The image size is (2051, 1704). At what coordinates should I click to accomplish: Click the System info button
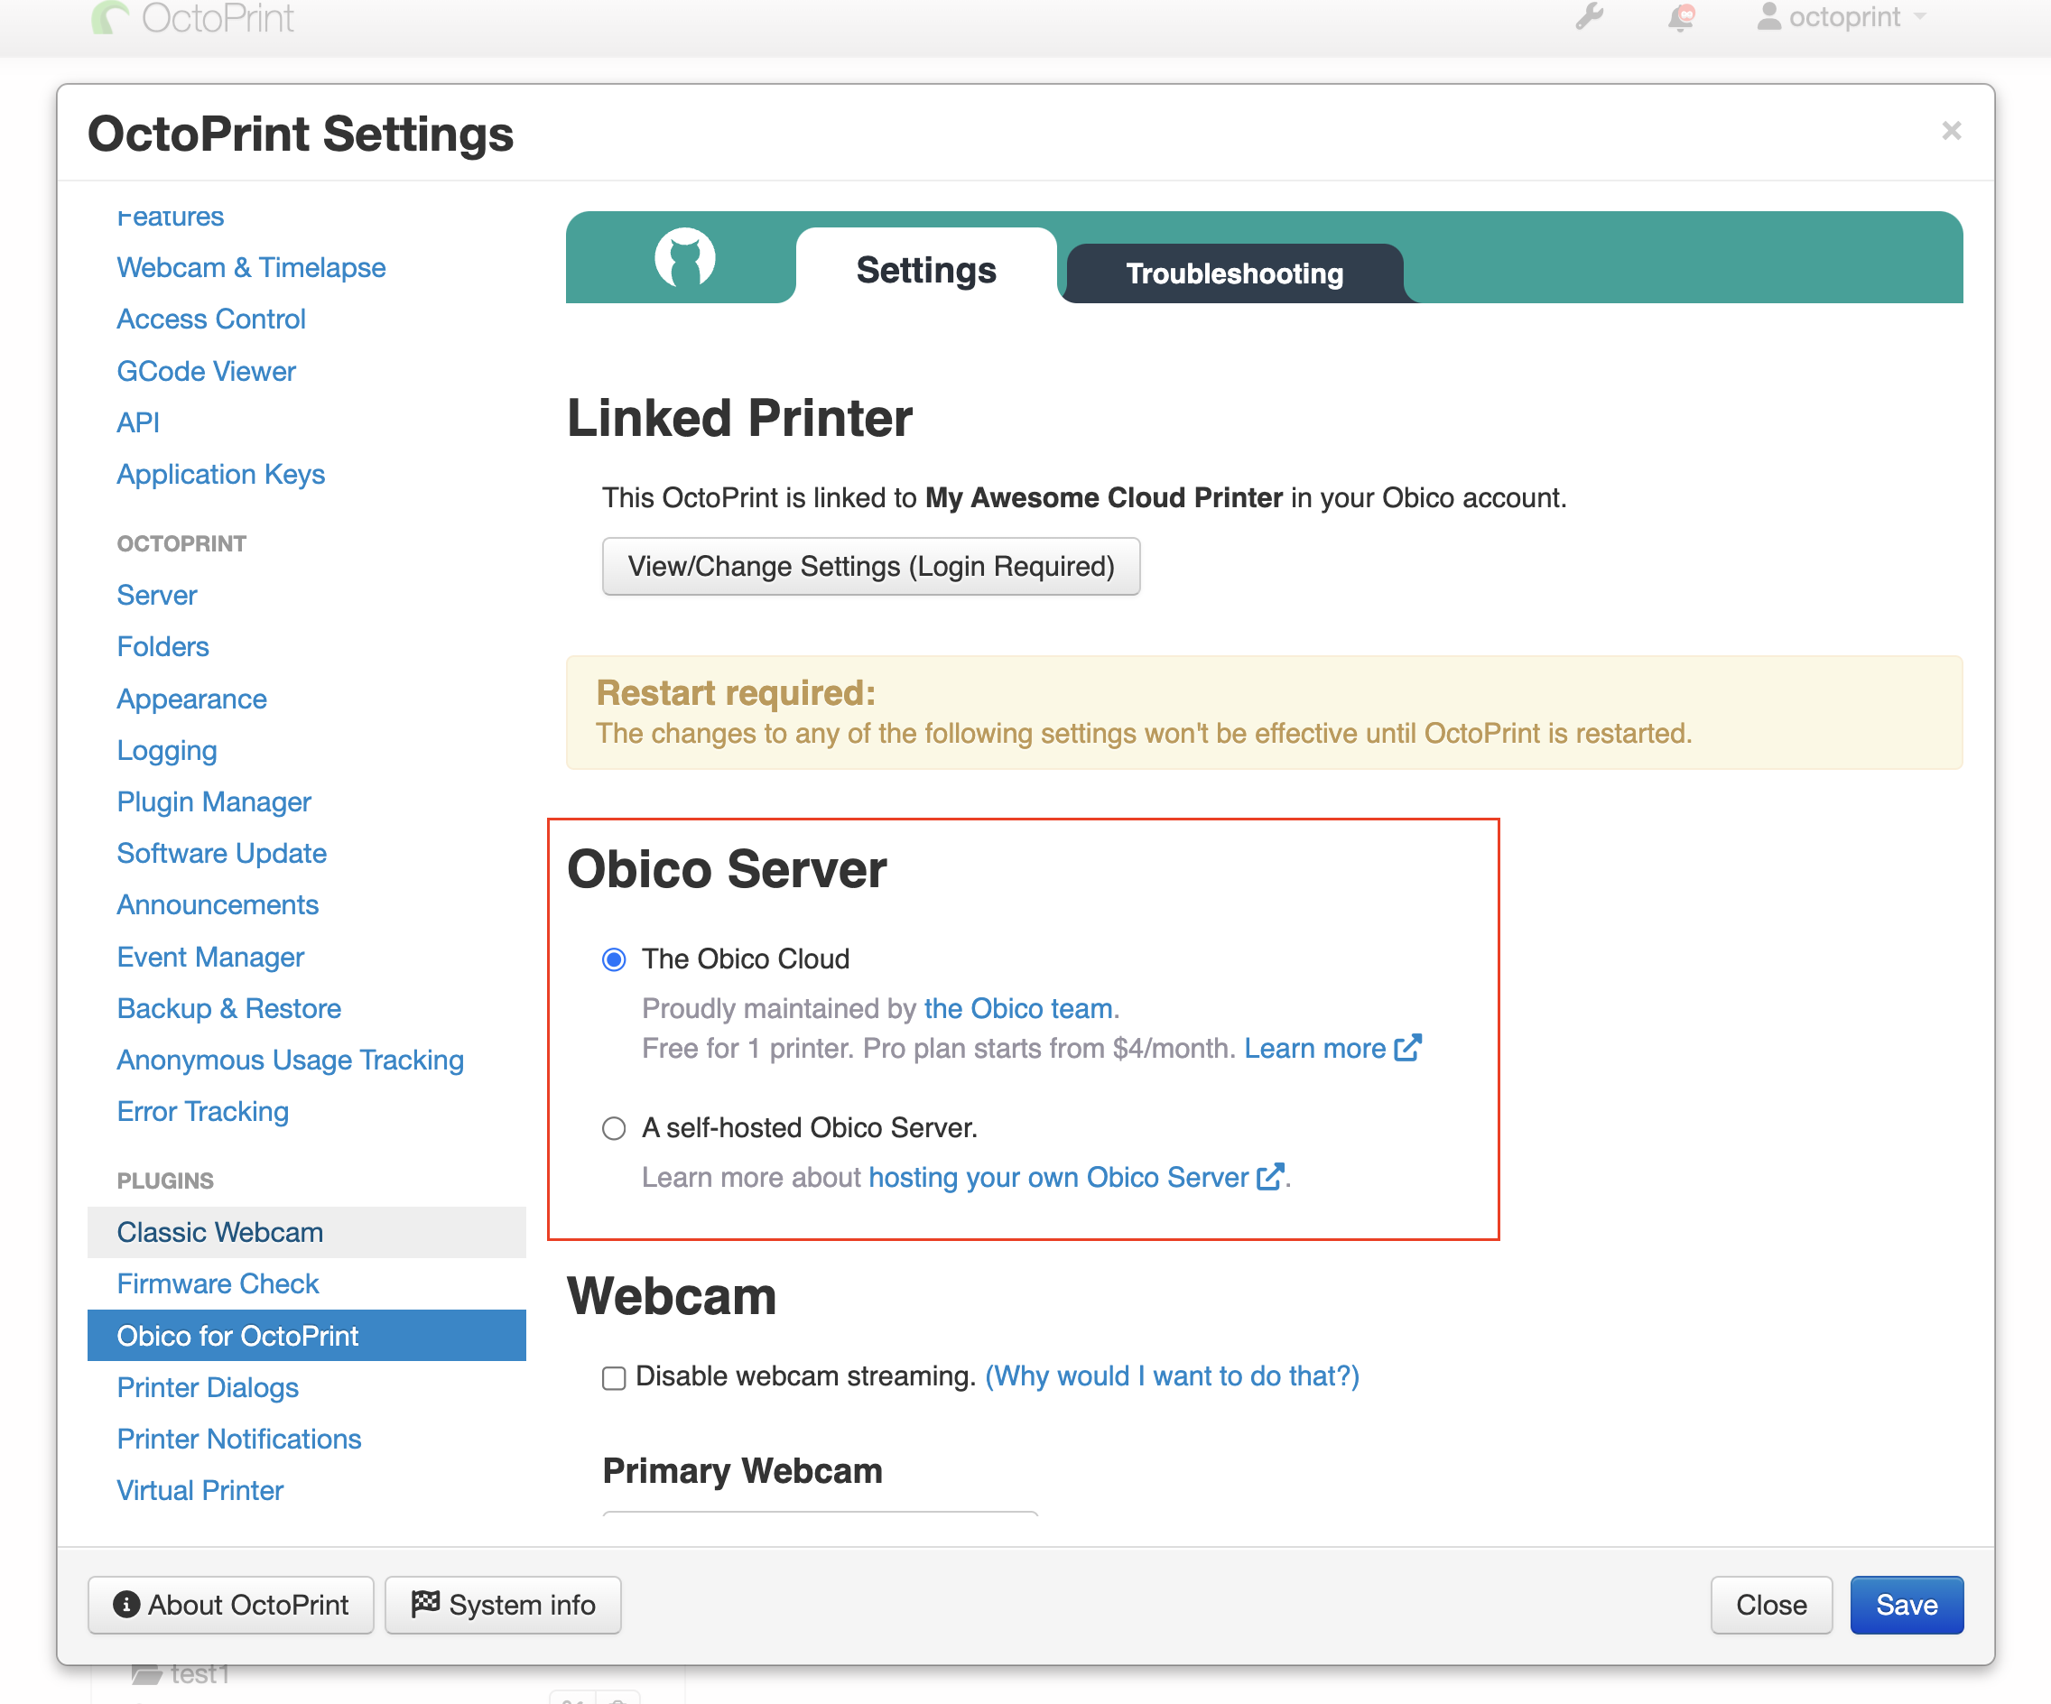(x=503, y=1606)
